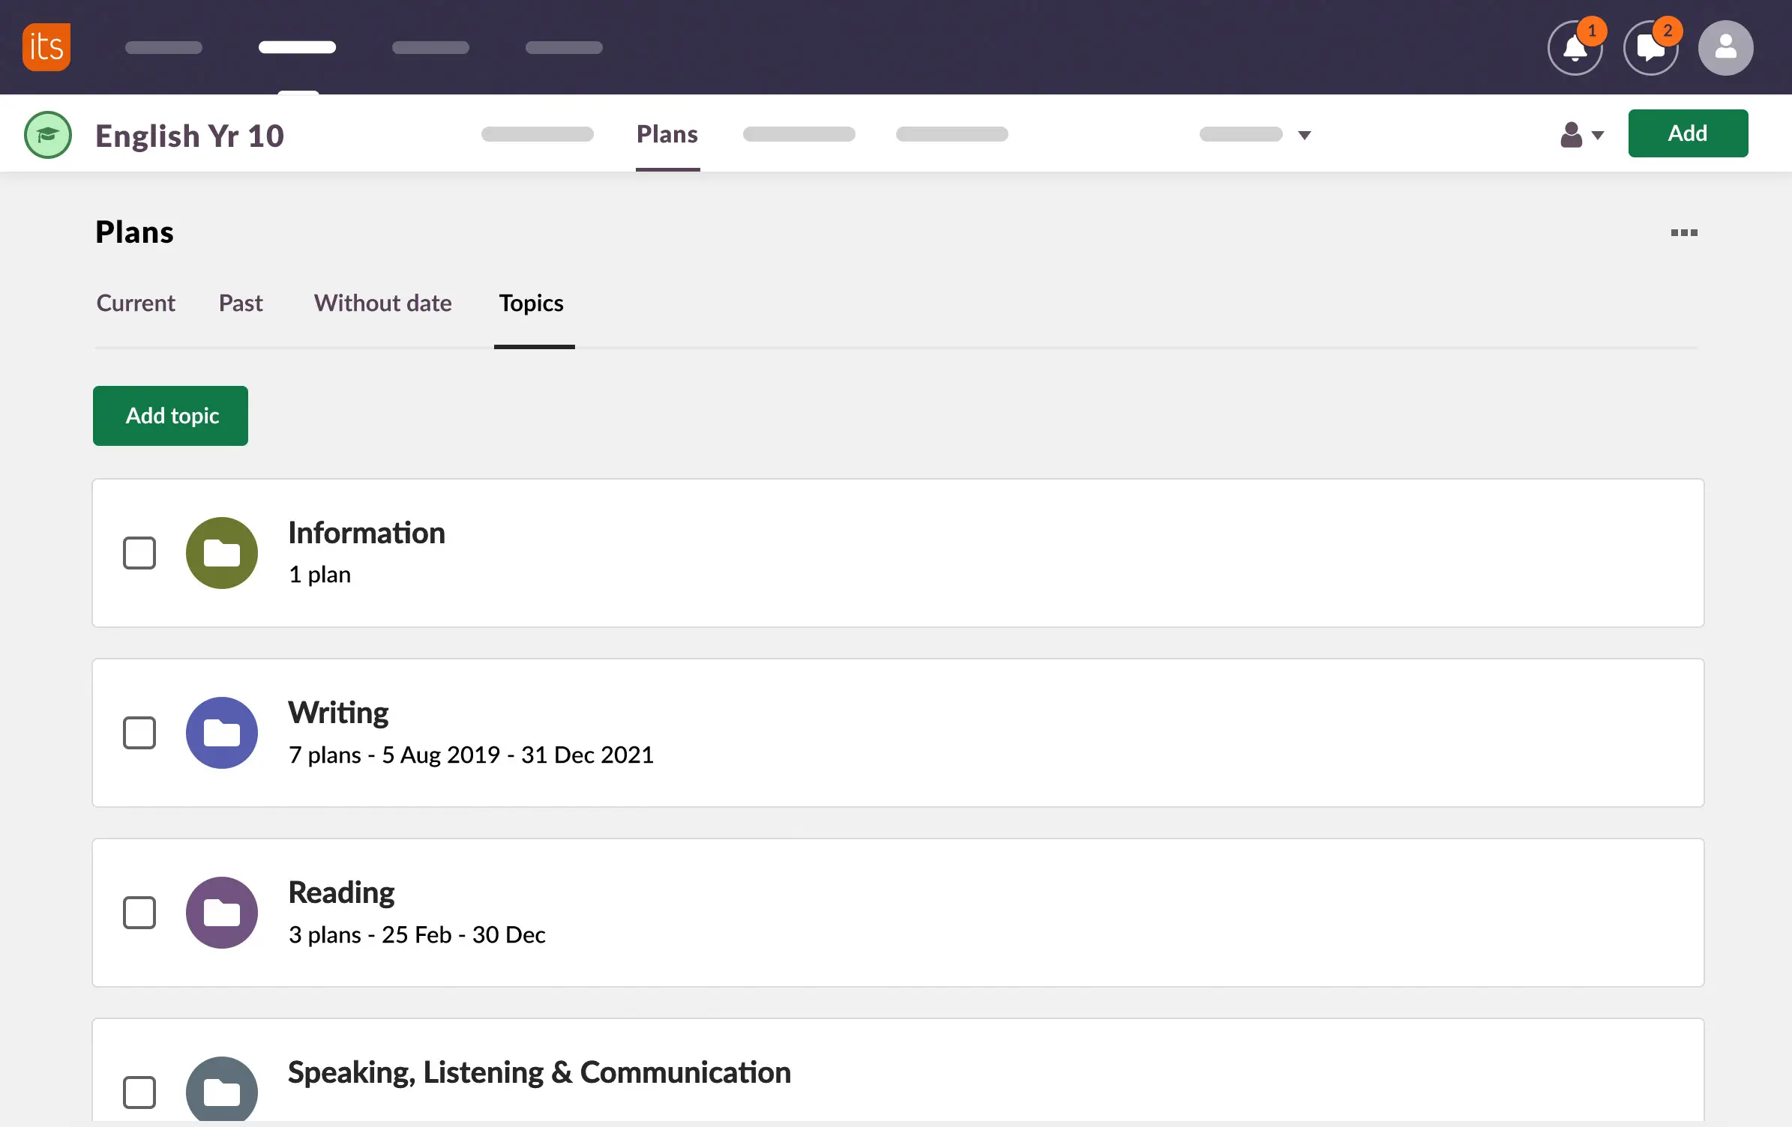Open the notifications bell icon
Screen dimensions: 1792x1127
point(1575,48)
